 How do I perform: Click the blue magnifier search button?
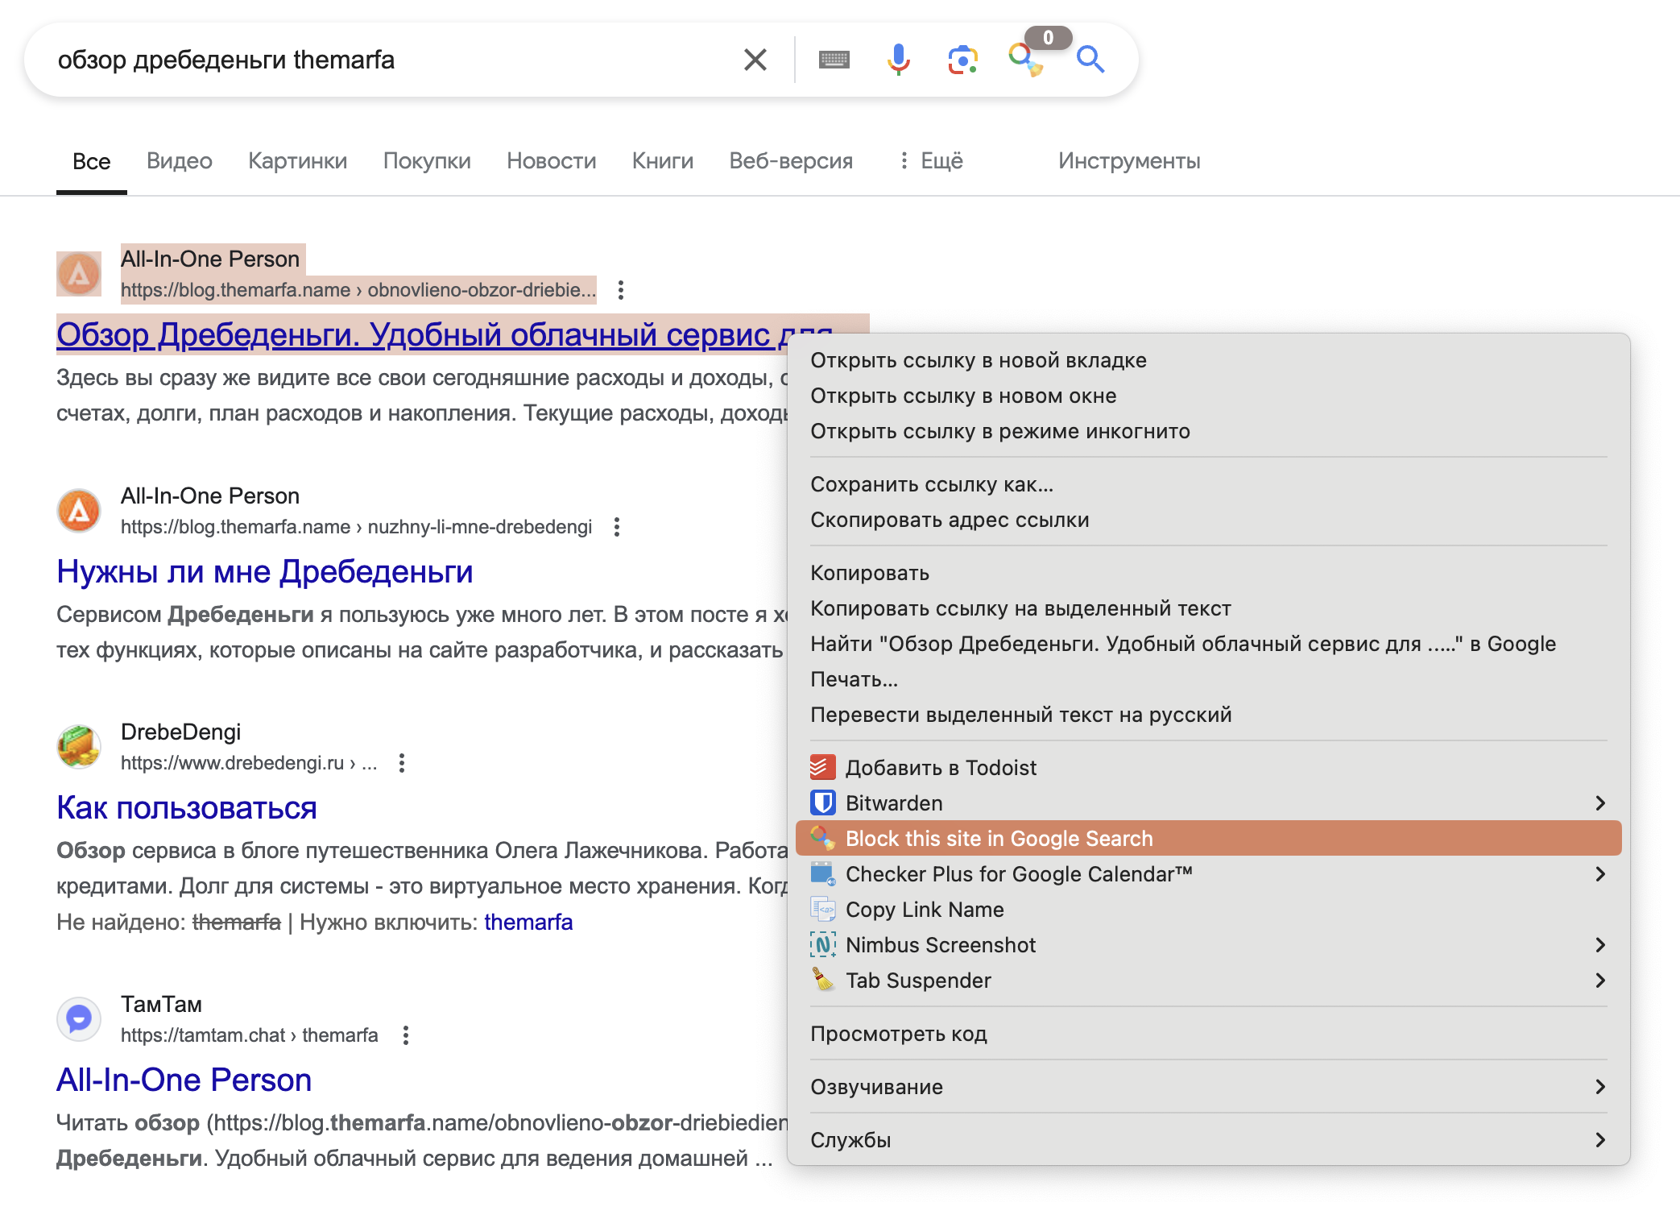point(1090,60)
